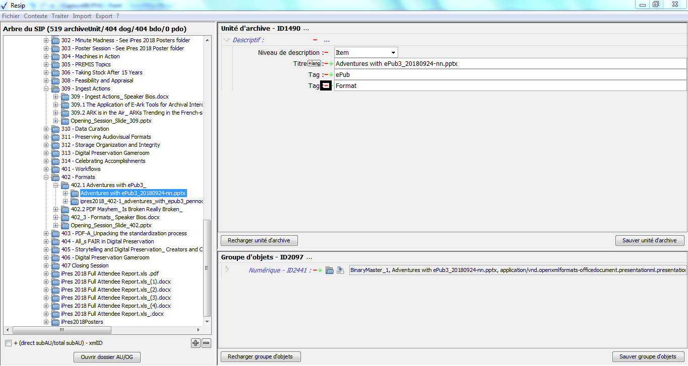Screen dimensions: 688x366
Task: Click the replace-file icon beside Numérique ID2441
Action: click(x=340, y=270)
